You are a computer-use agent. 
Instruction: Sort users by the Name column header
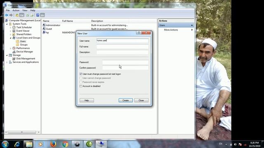pyautogui.click(x=52, y=21)
